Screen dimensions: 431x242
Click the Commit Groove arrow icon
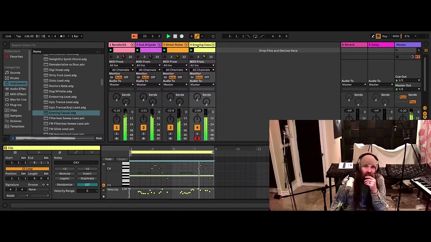[47, 185]
